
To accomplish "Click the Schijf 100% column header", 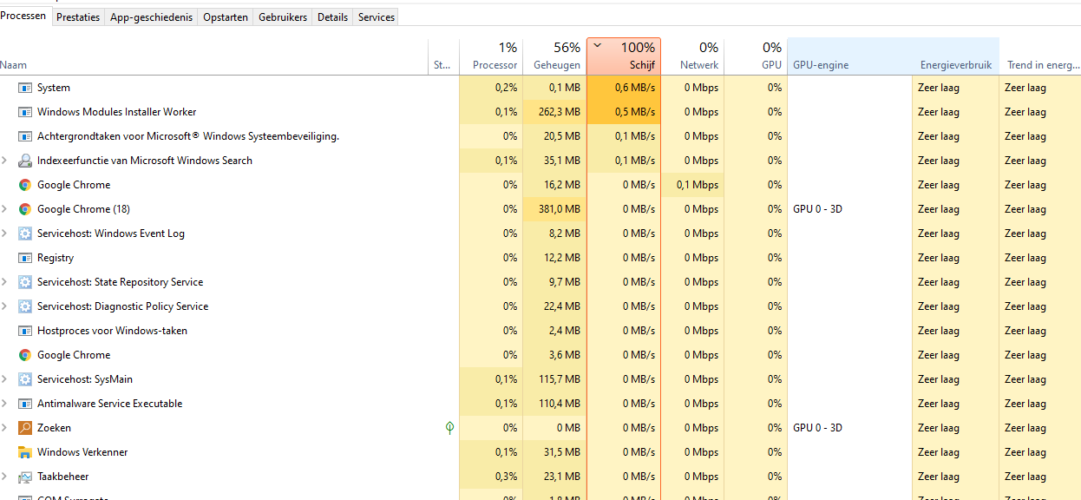I will (624, 56).
